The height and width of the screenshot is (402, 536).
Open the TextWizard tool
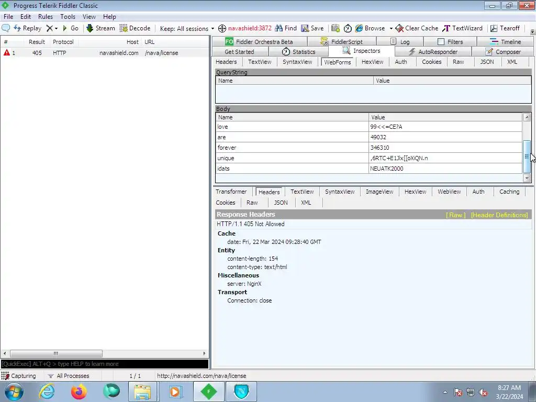(462, 28)
